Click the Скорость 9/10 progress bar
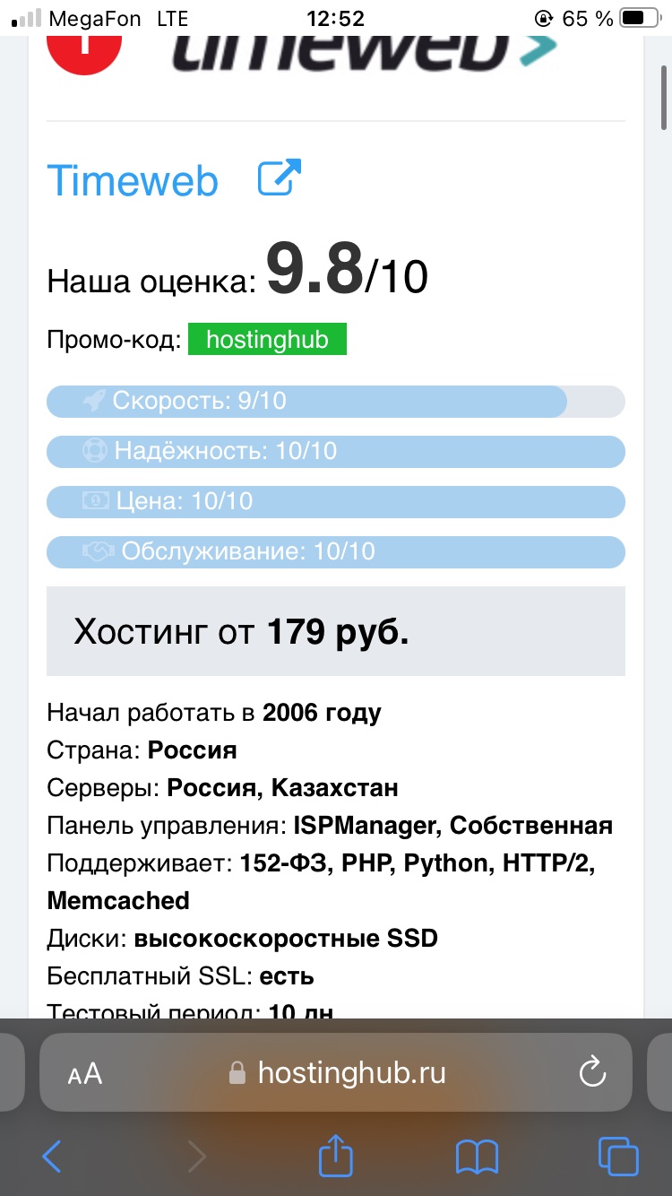 (x=336, y=401)
